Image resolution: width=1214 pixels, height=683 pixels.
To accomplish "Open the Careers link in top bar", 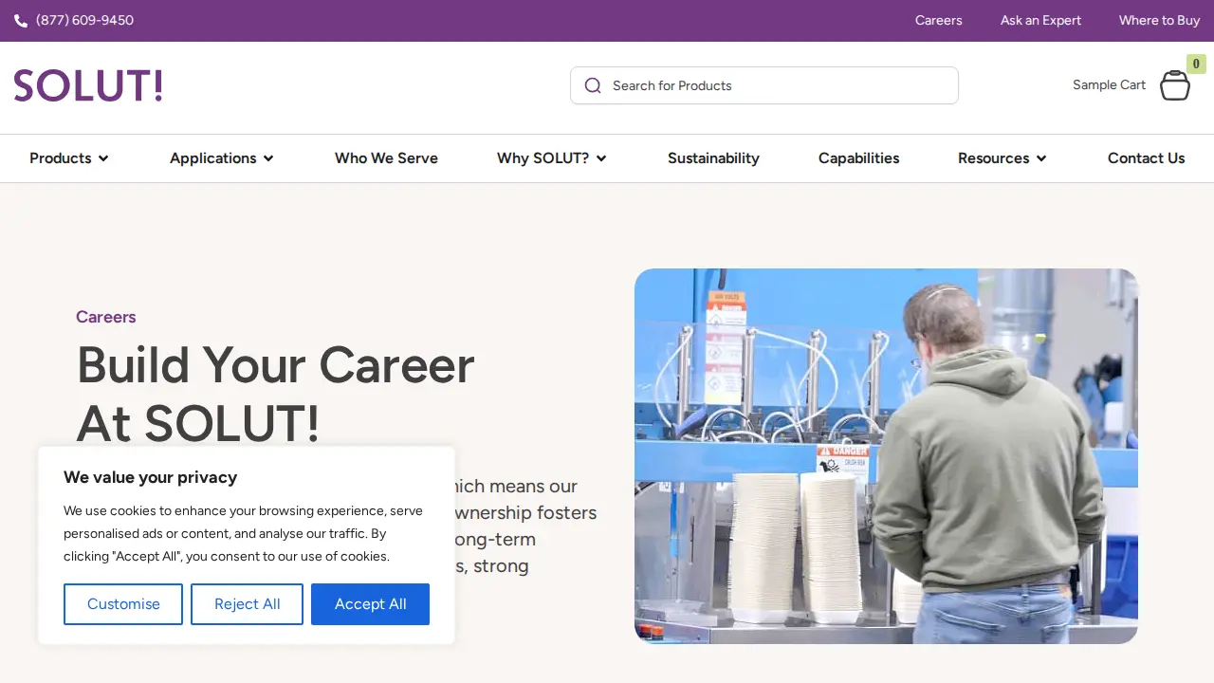I will point(939,21).
